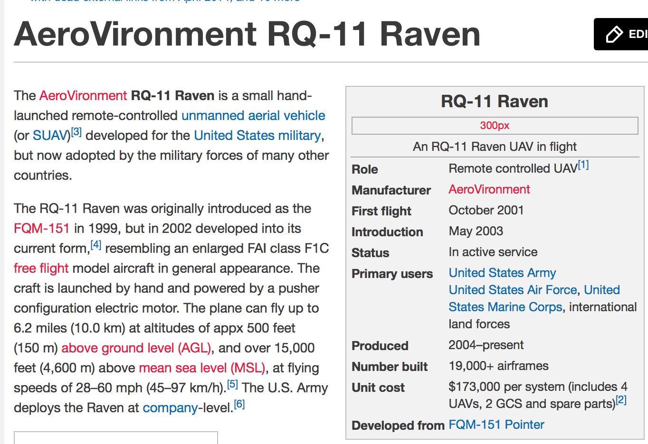
Task: Click the Number built value 19,000+ airframes
Action: [499, 366]
